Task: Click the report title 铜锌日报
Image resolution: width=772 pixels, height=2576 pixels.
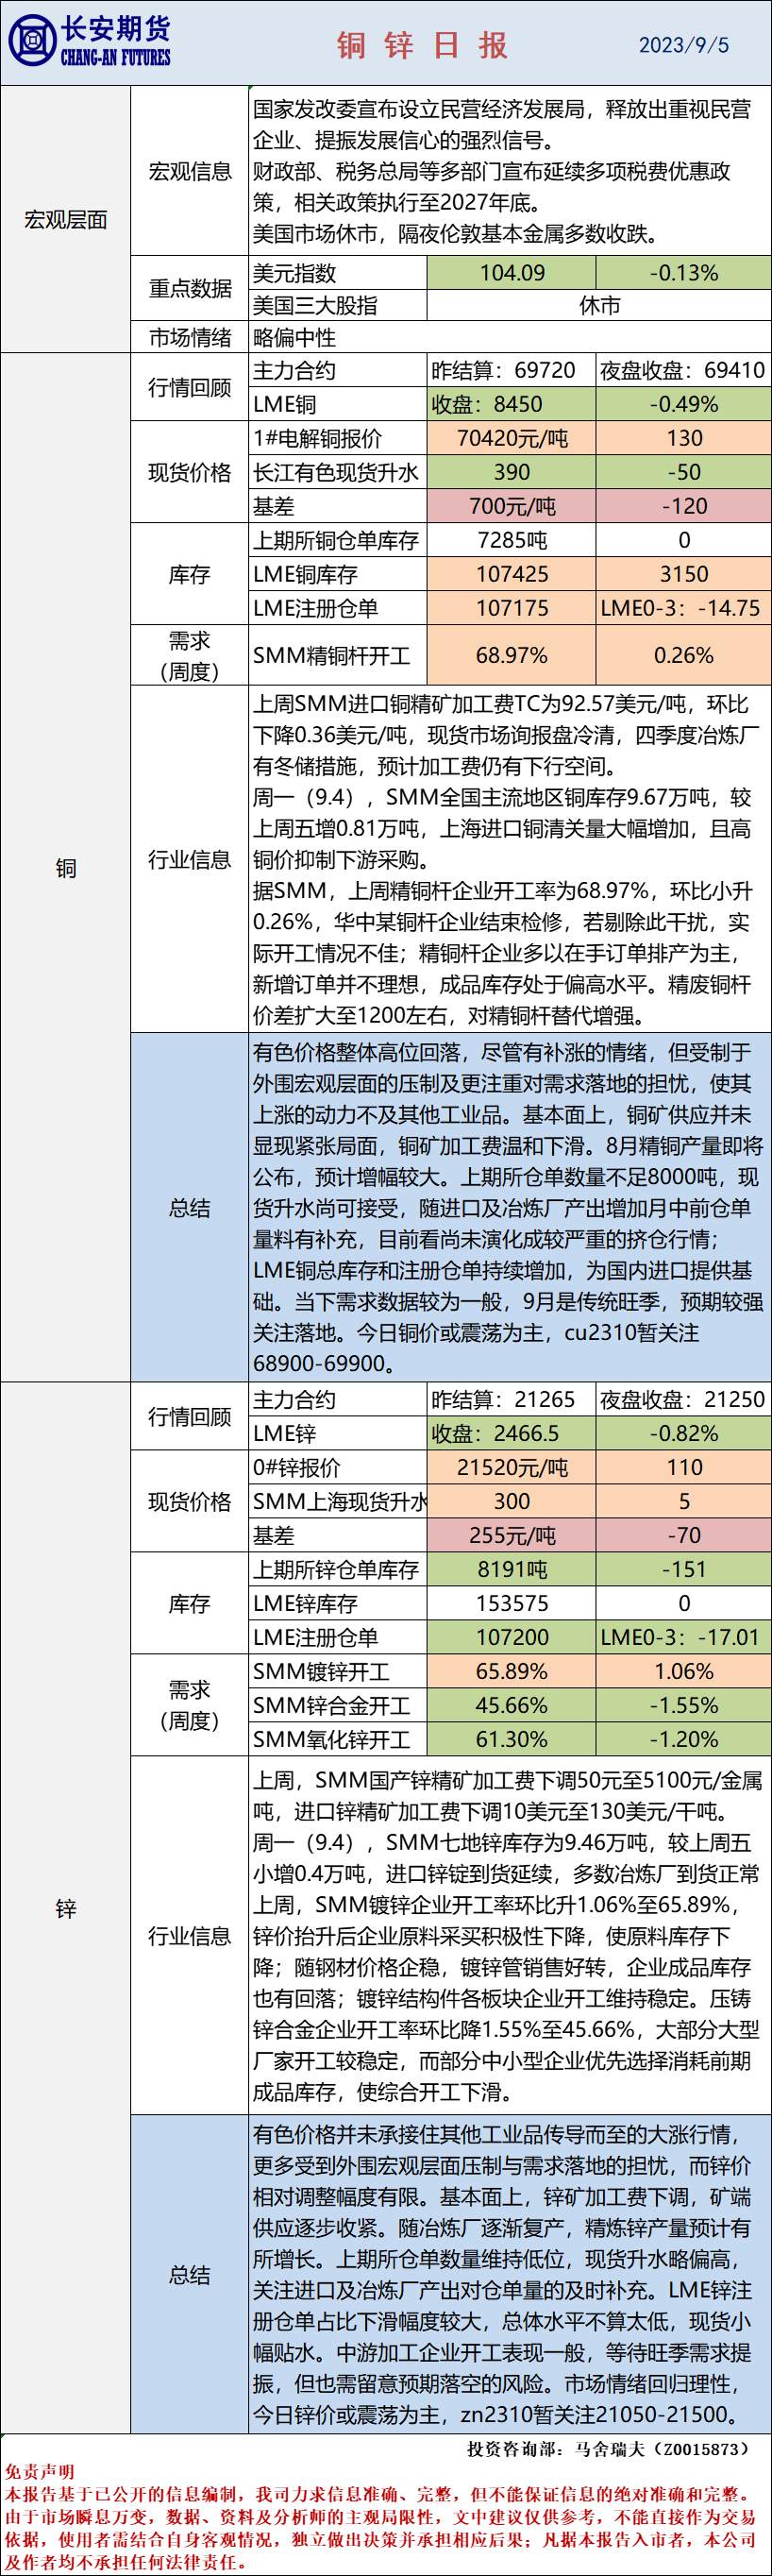Action: (422, 45)
